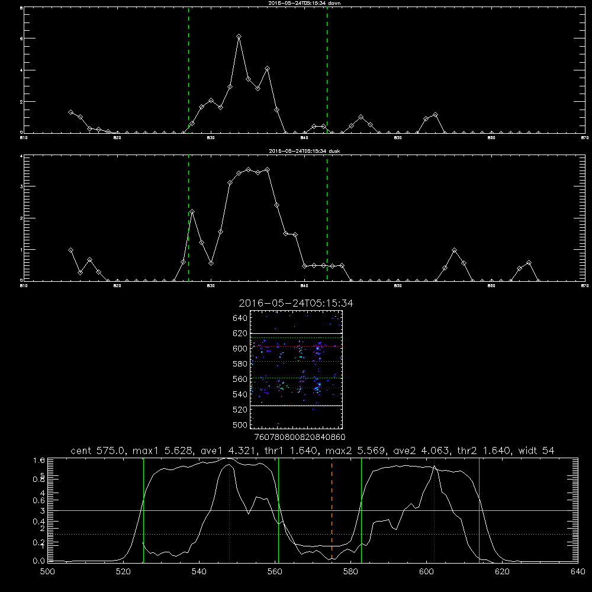Click the green vertical line near 614

[x=479, y=510]
